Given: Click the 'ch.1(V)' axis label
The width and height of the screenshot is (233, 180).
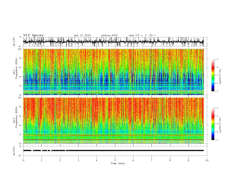Looking at the screenshot, I should [14, 42].
